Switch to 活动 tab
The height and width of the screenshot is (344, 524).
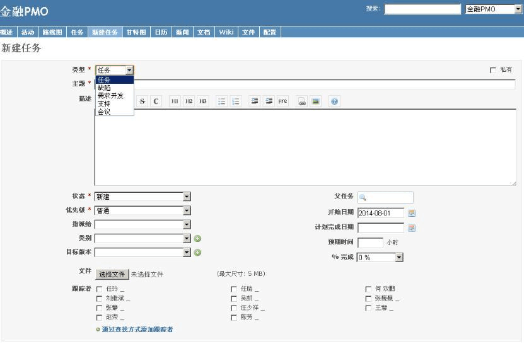(x=28, y=32)
